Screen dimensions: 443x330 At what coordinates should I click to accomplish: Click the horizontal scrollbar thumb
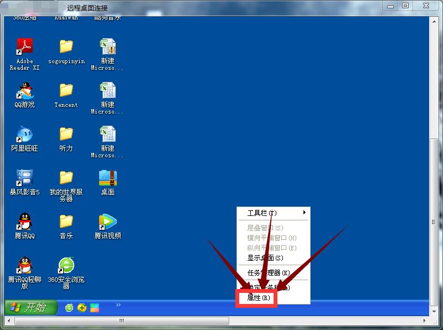point(121,321)
